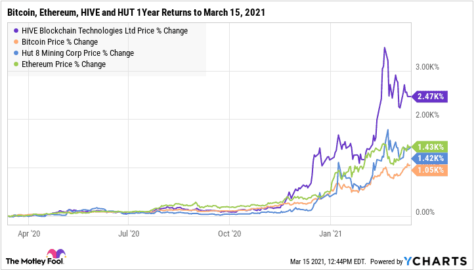The width and height of the screenshot is (474, 270).
Task: Click the blue 1.42K% value flag
Action: pos(429,158)
